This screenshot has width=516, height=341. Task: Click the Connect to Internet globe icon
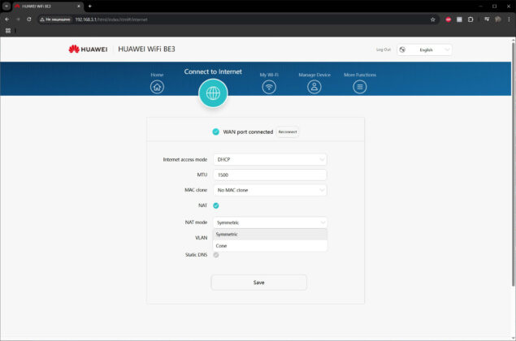click(213, 93)
